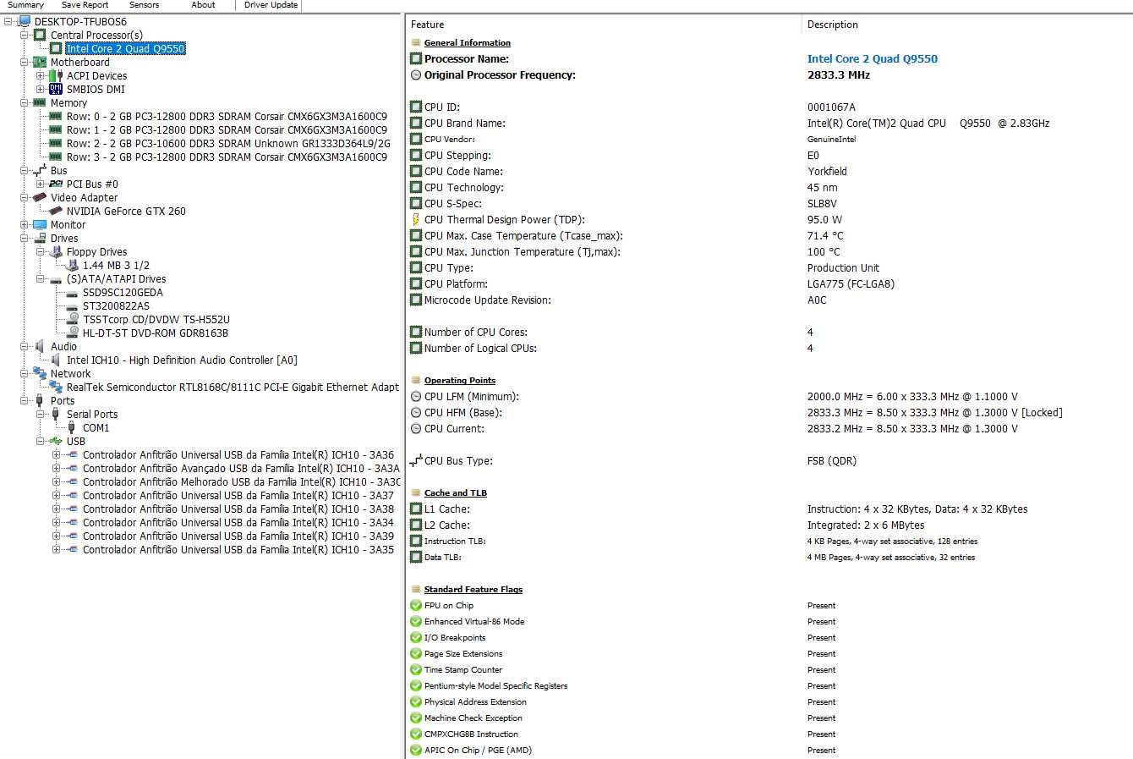Click the Monitor screen icon
This screenshot has height=759, width=1133.
[40, 225]
